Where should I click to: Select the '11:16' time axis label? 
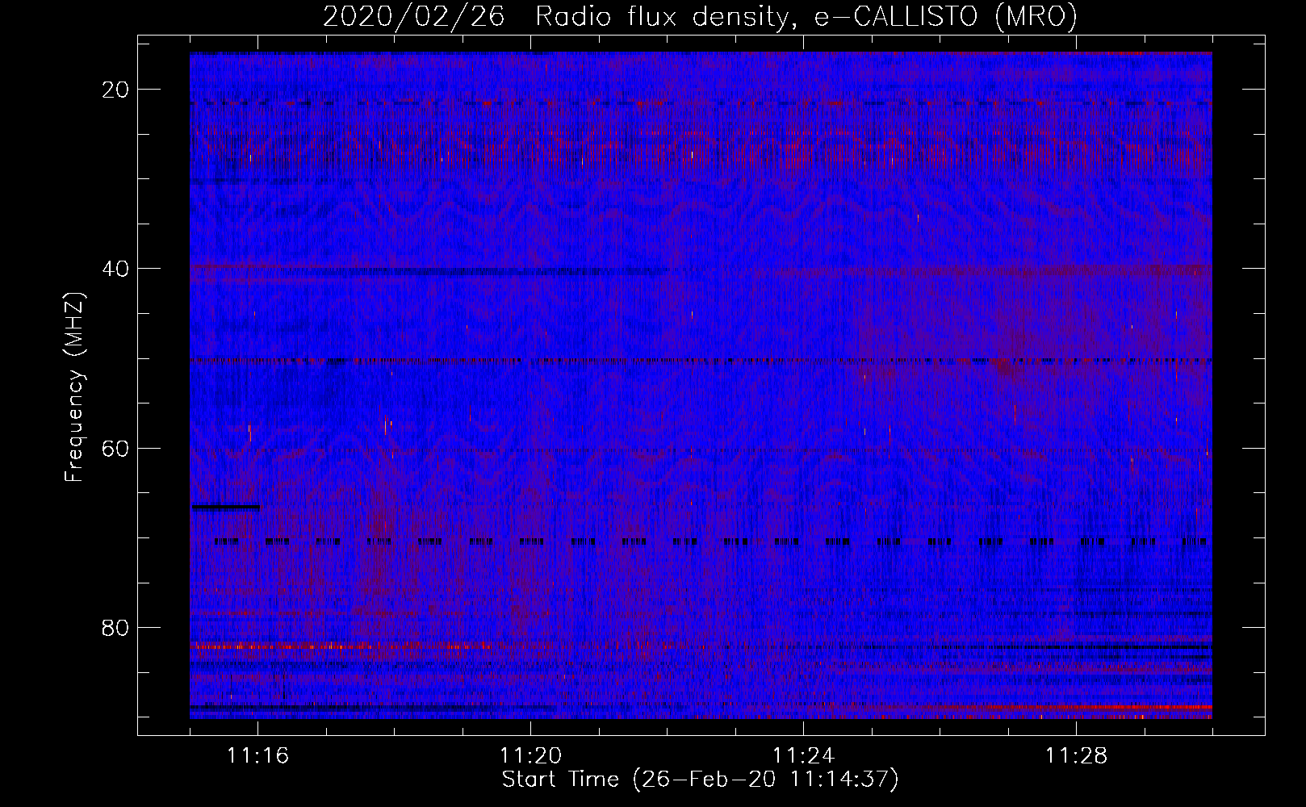257,756
